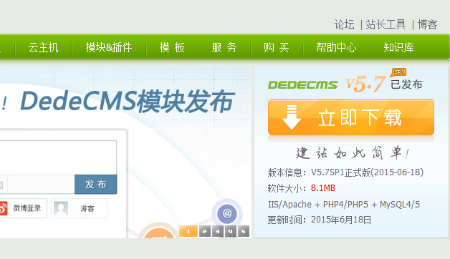This screenshot has height=259, width=450.
Task: Switch to banner slide 4
Action: (230, 231)
